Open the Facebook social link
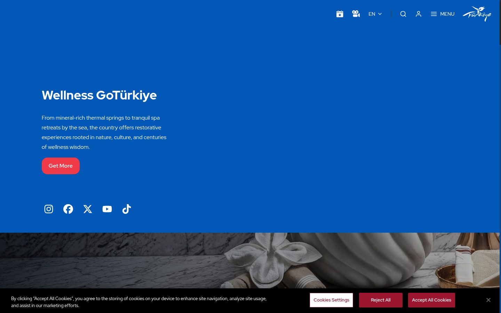Viewport: 501px width, 313px height. tap(68, 209)
